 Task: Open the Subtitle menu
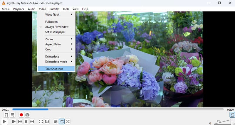coord(54,9)
